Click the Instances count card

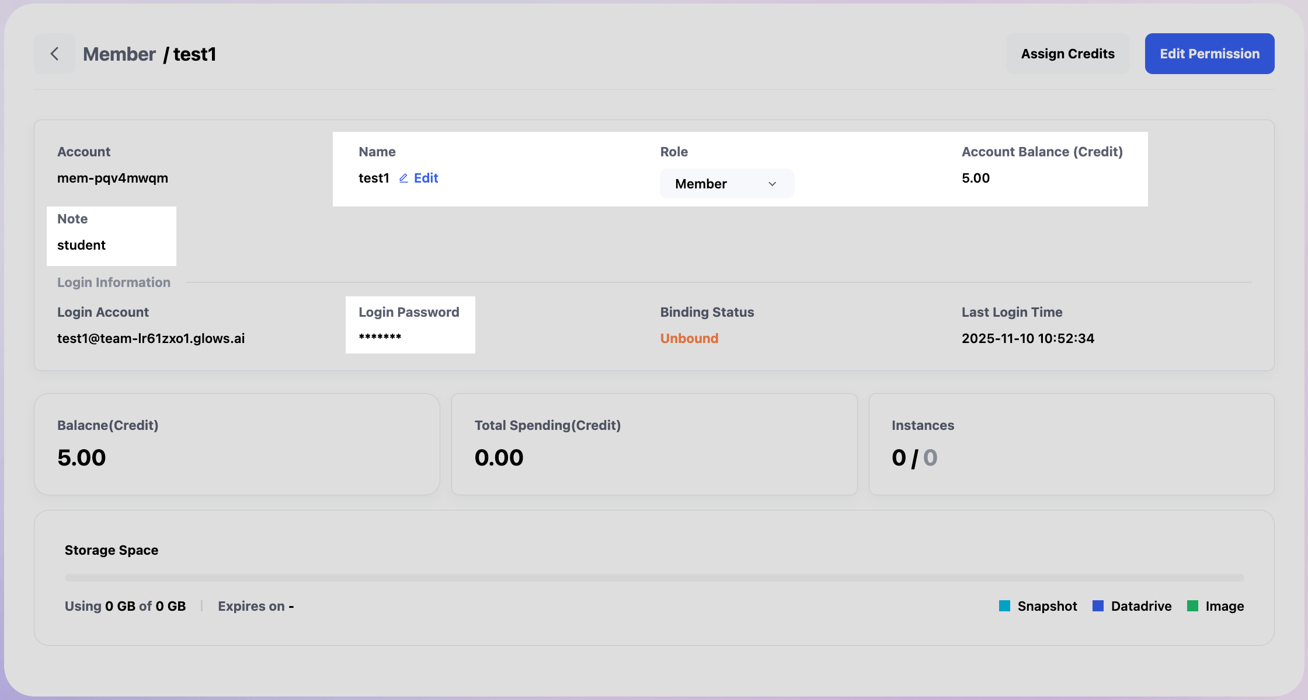pos(1071,444)
